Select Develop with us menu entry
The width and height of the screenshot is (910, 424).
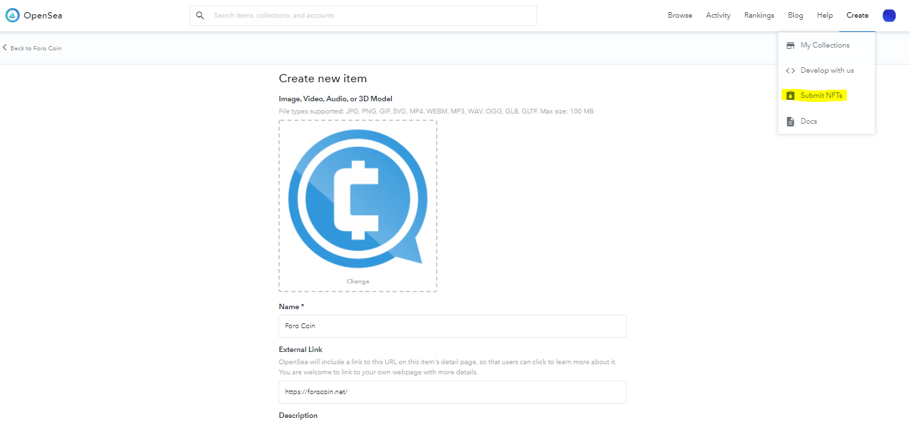point(826,71)
